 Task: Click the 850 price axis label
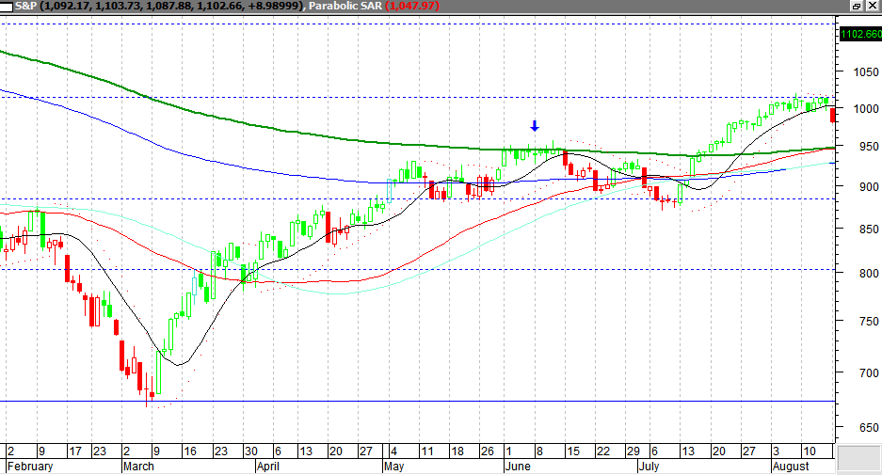pos(868,230)
